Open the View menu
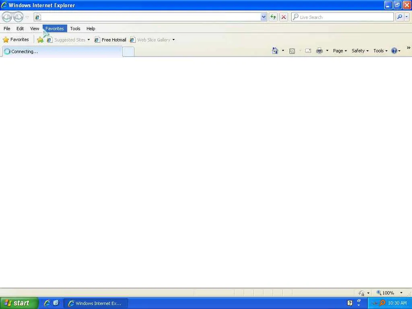The image size is (412, 309). point(35,29)
